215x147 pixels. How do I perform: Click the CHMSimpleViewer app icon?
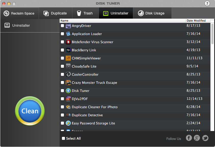click(x=68, y=58)
